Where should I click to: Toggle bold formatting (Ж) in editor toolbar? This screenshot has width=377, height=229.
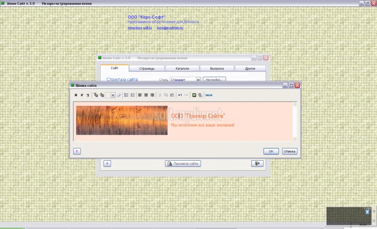click(76, 95)
